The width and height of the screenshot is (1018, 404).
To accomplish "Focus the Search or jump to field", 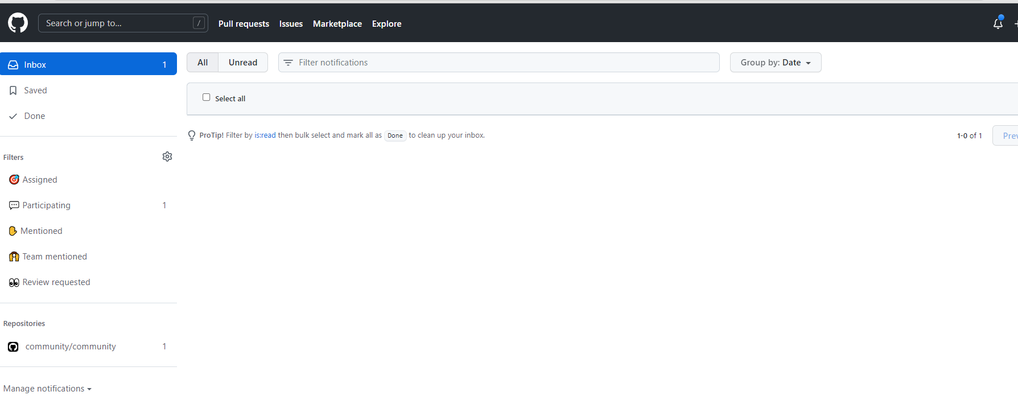I will point(123,23).
